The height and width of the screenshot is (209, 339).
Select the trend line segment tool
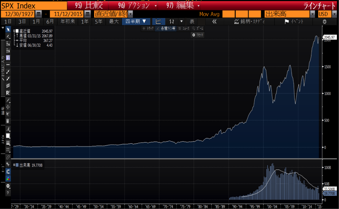click(8, 72)
